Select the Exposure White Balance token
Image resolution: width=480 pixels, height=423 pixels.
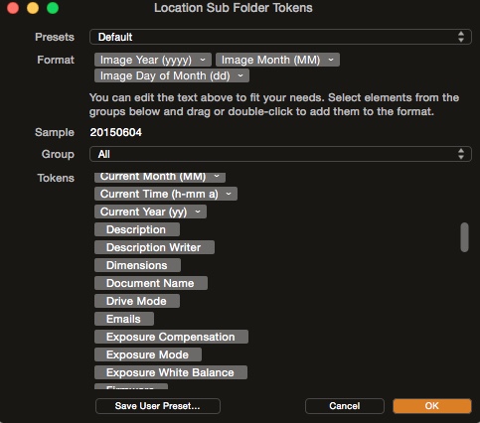point(171,372)
